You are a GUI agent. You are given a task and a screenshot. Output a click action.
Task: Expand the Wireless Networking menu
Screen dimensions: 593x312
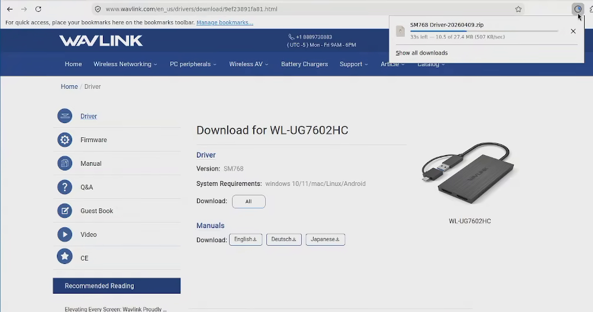[x=125, y=65]
